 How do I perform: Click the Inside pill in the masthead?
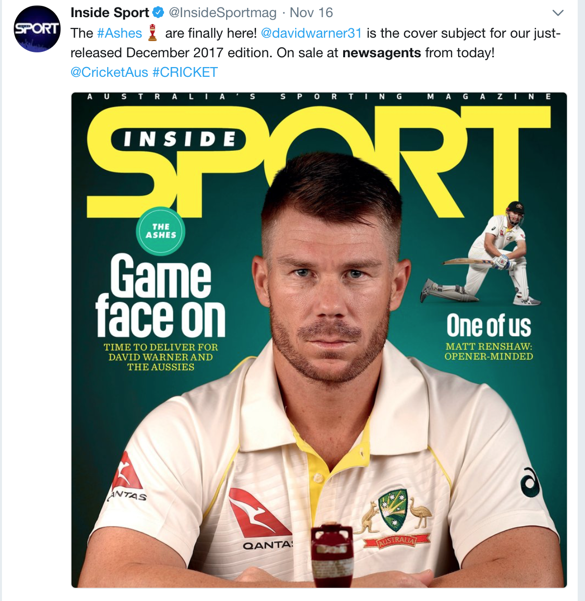tap(179, 139)
